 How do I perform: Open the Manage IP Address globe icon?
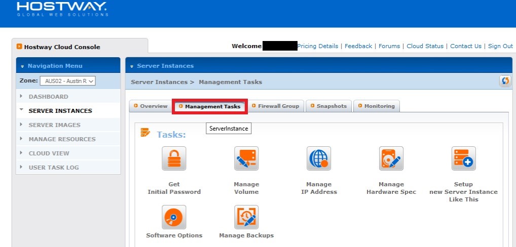pos(318,158)
